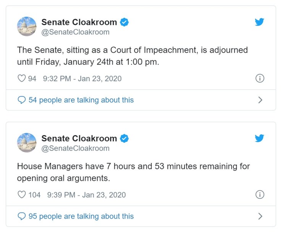Open Senate Cloakroom avatar in first tweet
The width and height of the screenshot is (281, 232).
click(27, 27)
